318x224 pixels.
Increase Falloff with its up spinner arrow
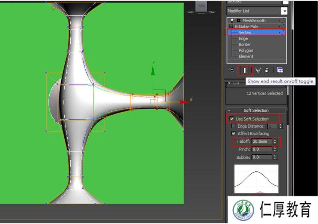(275, 141)
